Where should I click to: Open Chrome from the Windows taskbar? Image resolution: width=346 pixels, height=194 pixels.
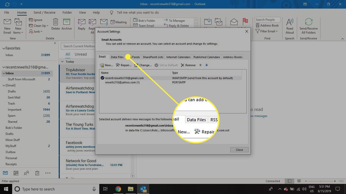coord(118,189)
